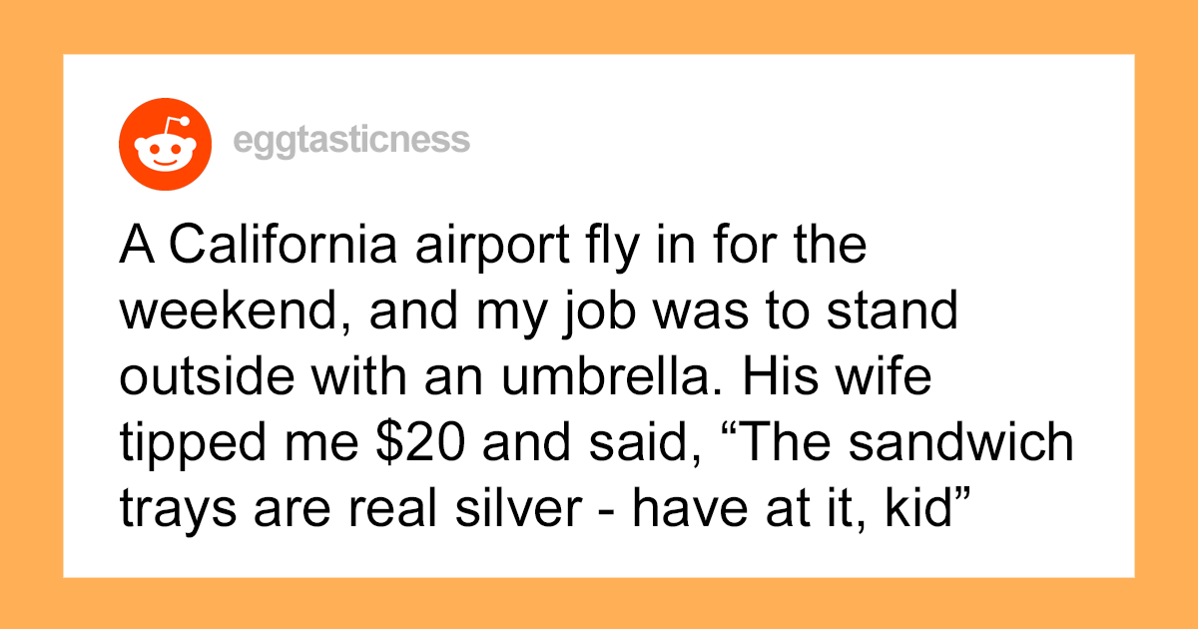The height and width of the screenshot is (629, 1198).
Task: Click the blank white area right of the username
Action: (x=799, y=141)
